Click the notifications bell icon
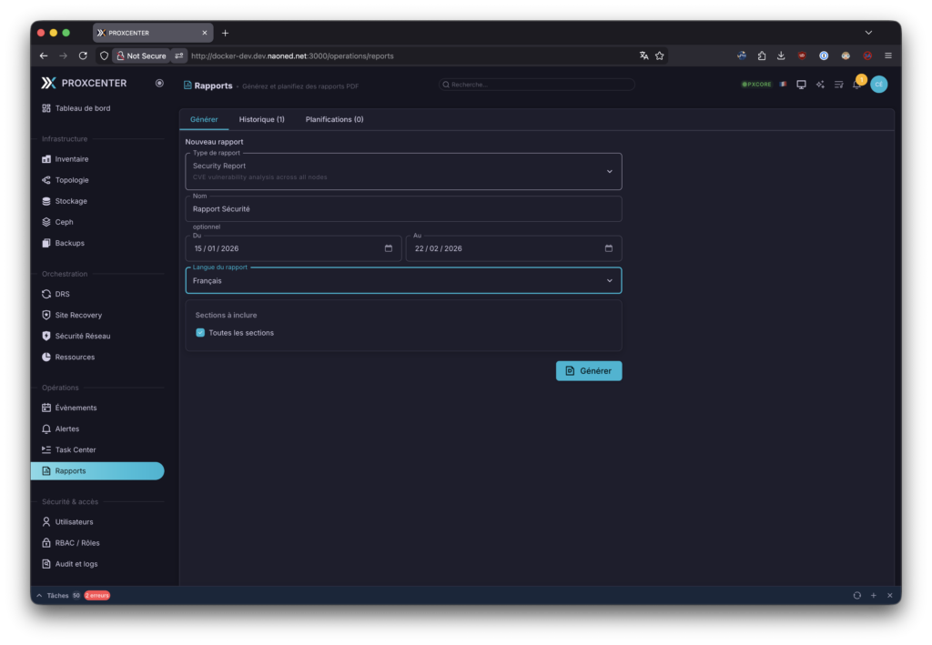The image size is (932, 645). pos(856,85)
